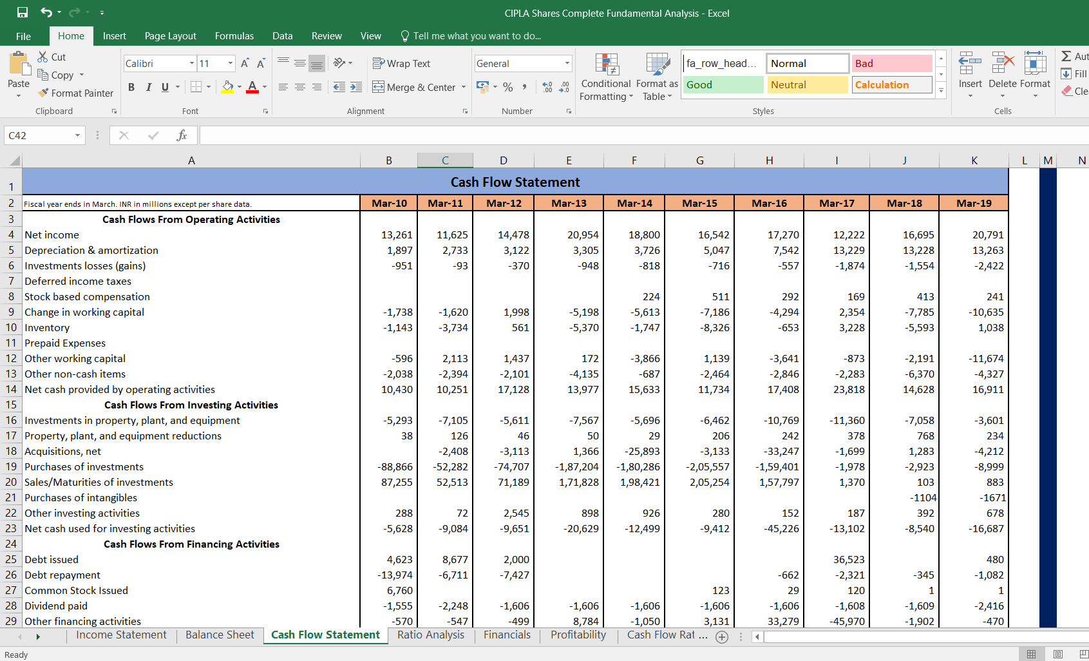Click Decrease Indent icon
The height and width of the screenshot is (661, 1089).
339,87
